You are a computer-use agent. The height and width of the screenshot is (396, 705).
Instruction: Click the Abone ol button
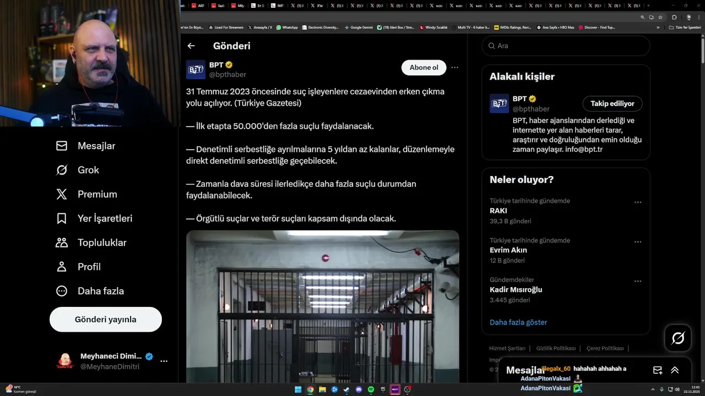coord(424,68)
